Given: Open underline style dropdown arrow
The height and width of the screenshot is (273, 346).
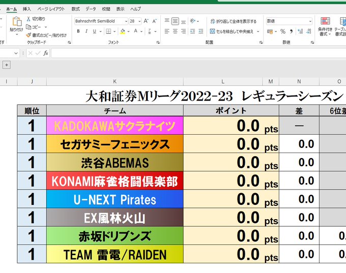Looking at the screenshot, I should point(100,32).
